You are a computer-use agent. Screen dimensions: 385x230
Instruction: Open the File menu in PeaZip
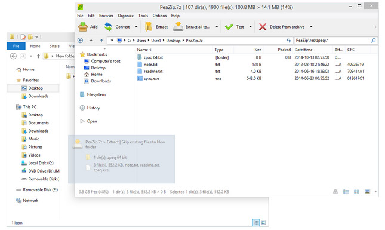pos(81,16)
